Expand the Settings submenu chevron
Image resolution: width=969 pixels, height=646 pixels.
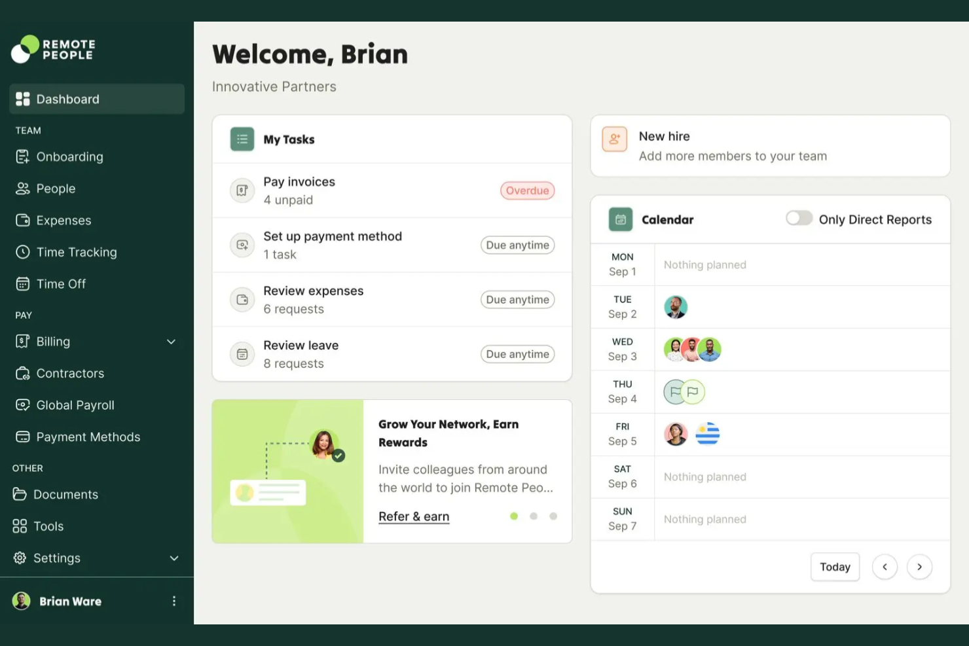tap(174, 558)
